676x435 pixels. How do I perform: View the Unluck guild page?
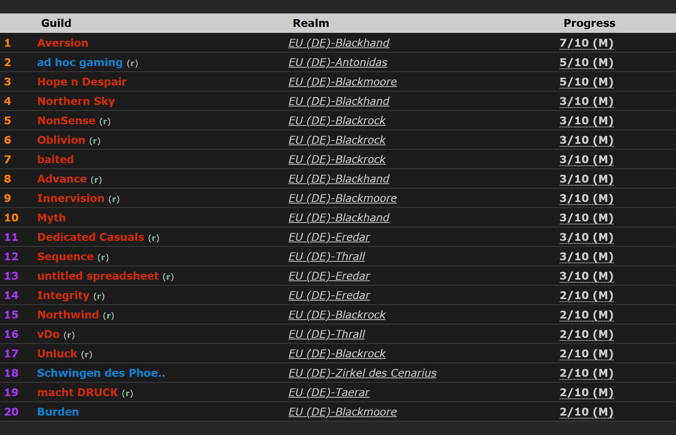pyautogui.click(x=57, y=354)
